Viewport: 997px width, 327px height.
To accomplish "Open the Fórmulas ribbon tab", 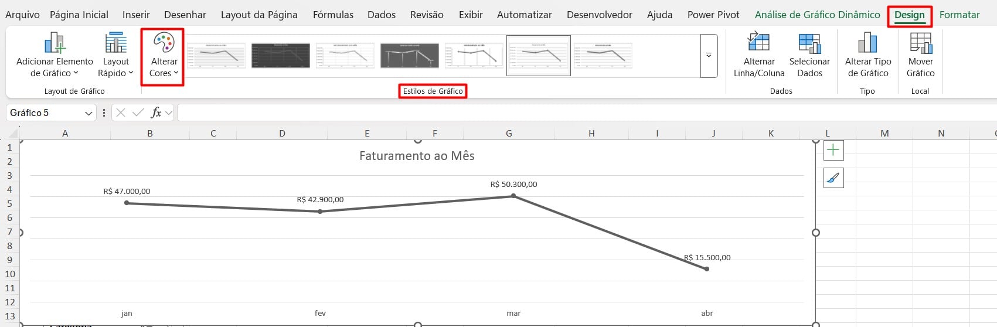I will (333, 15).
